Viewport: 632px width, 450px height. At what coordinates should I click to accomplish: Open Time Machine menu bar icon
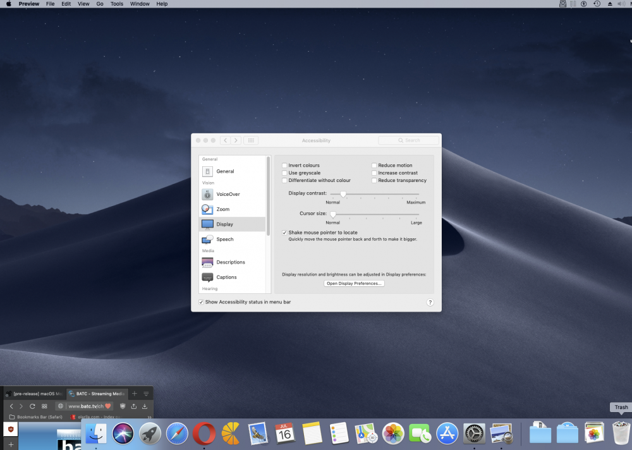pos(597,4)
